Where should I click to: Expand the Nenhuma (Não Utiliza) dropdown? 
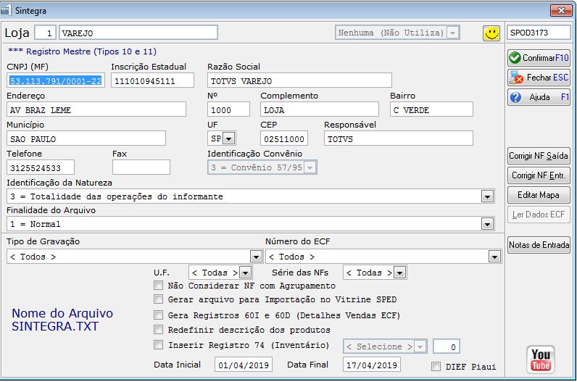tap(453, 33)
